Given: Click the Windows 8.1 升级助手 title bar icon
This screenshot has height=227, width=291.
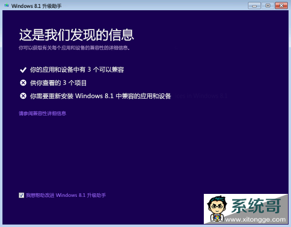Looking at the screenshot, I should [x=7, y=5].
